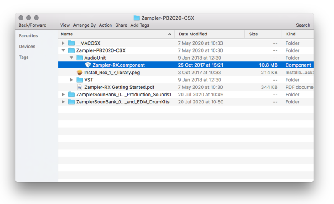
Task: Collapse the AudioUnit folder triangle
Action: pyautogui.click(x=71, y=58)
